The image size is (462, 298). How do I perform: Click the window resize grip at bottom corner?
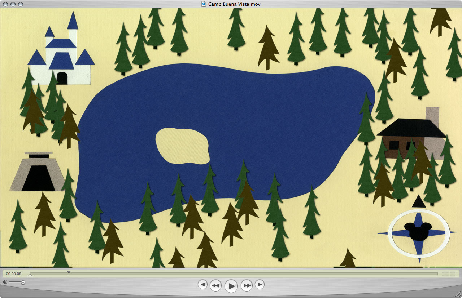click(458, 294)
